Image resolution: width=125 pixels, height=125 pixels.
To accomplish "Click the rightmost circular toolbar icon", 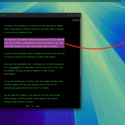I will click(79, 15).
